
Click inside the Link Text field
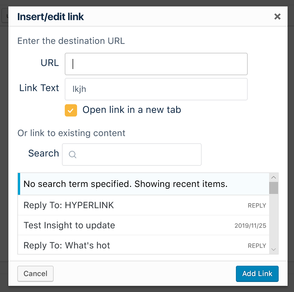pyautogui.click(x=156, y=89)
